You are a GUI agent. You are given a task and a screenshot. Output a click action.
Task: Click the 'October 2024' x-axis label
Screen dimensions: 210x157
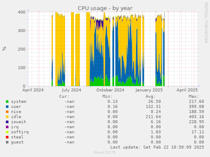tap(110, 90)
